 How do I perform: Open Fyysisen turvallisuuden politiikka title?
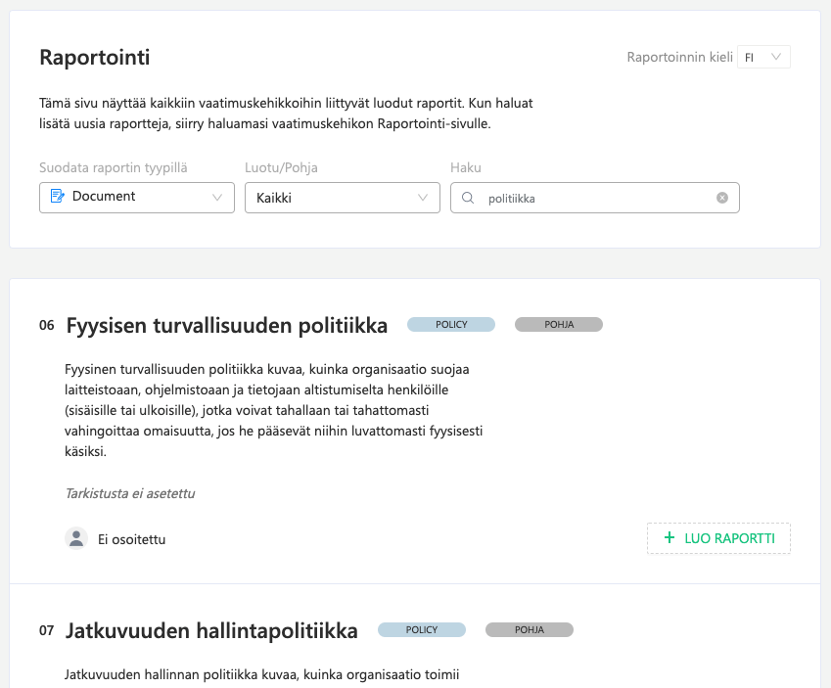pos(227,325)
